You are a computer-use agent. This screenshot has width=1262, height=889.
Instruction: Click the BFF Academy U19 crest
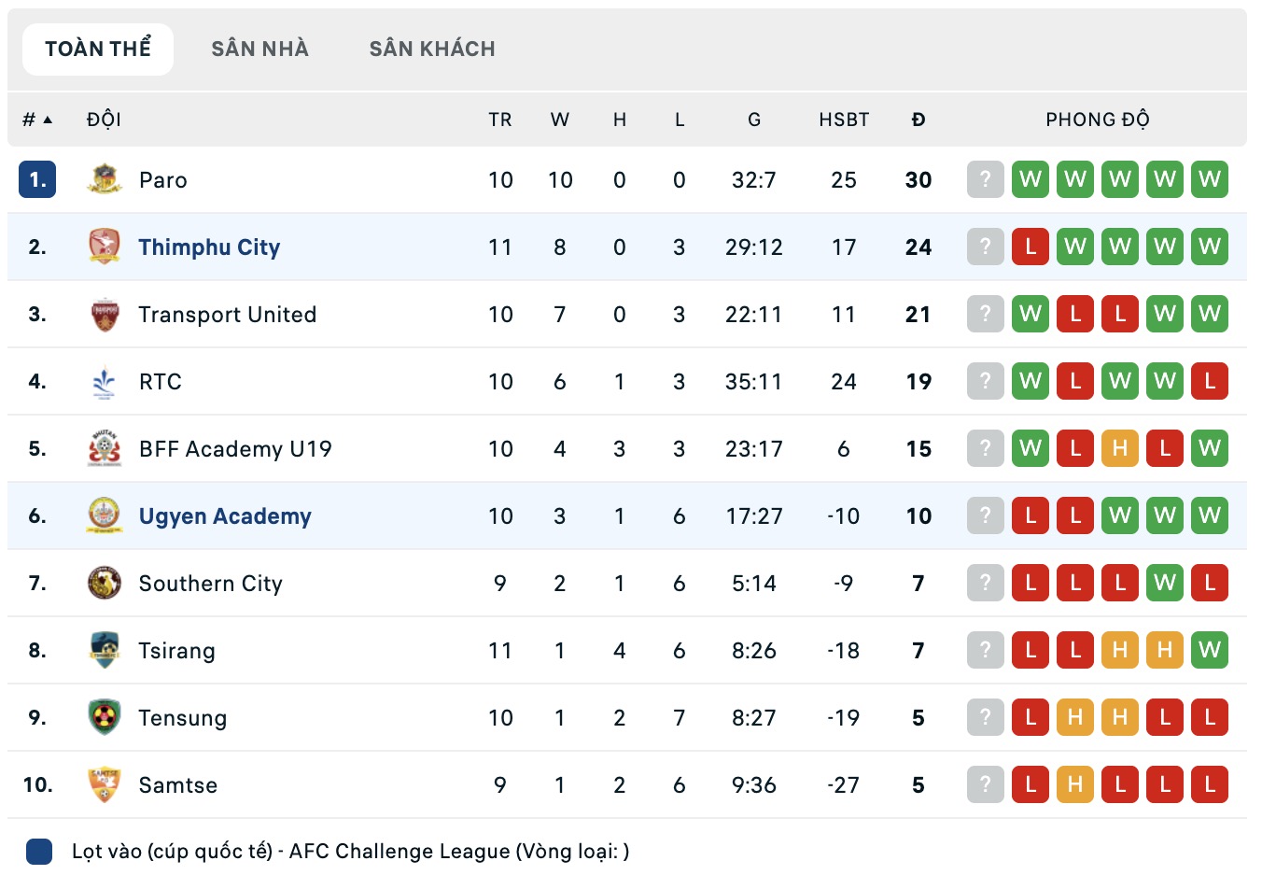tap(105, 448)
